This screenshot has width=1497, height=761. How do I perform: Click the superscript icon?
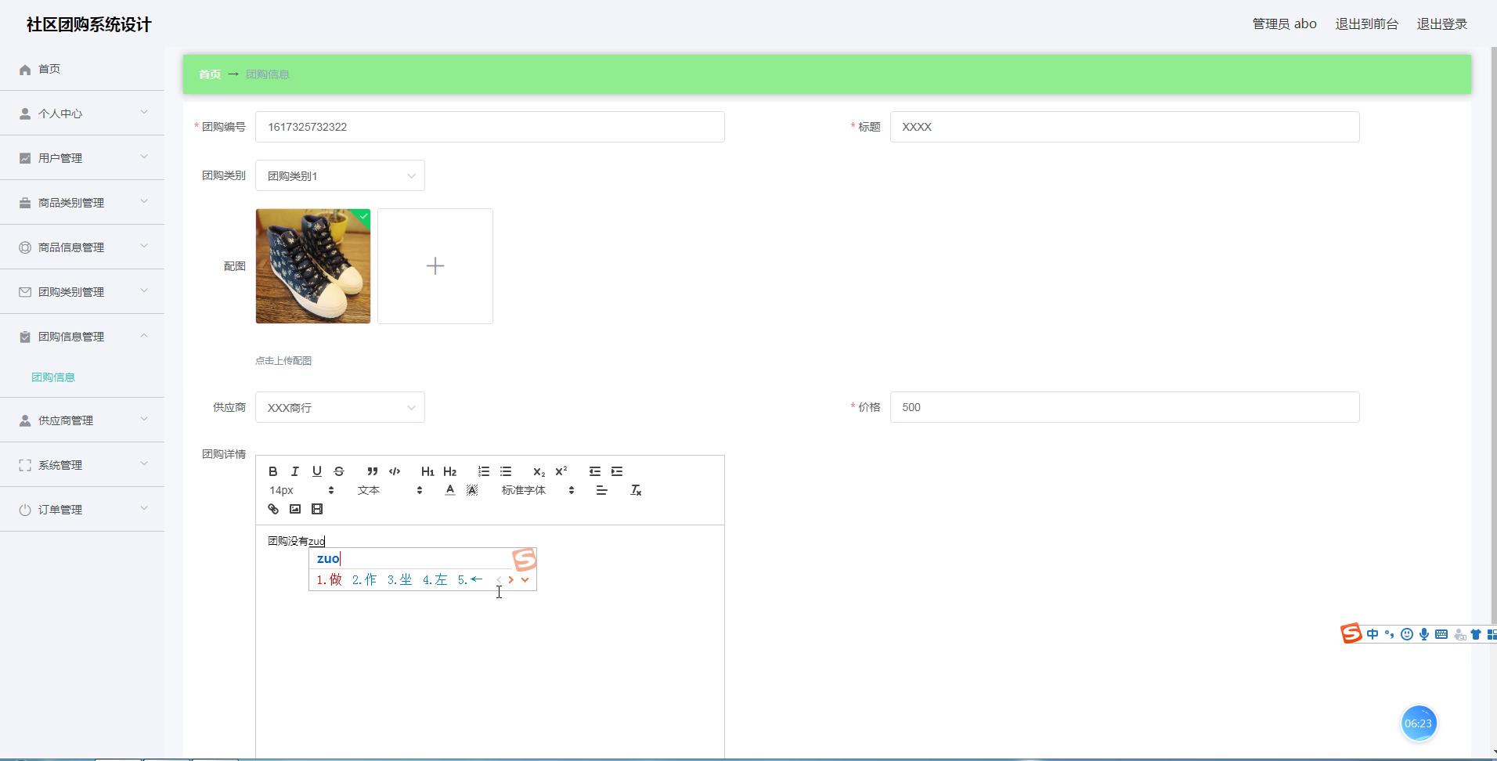561,471
